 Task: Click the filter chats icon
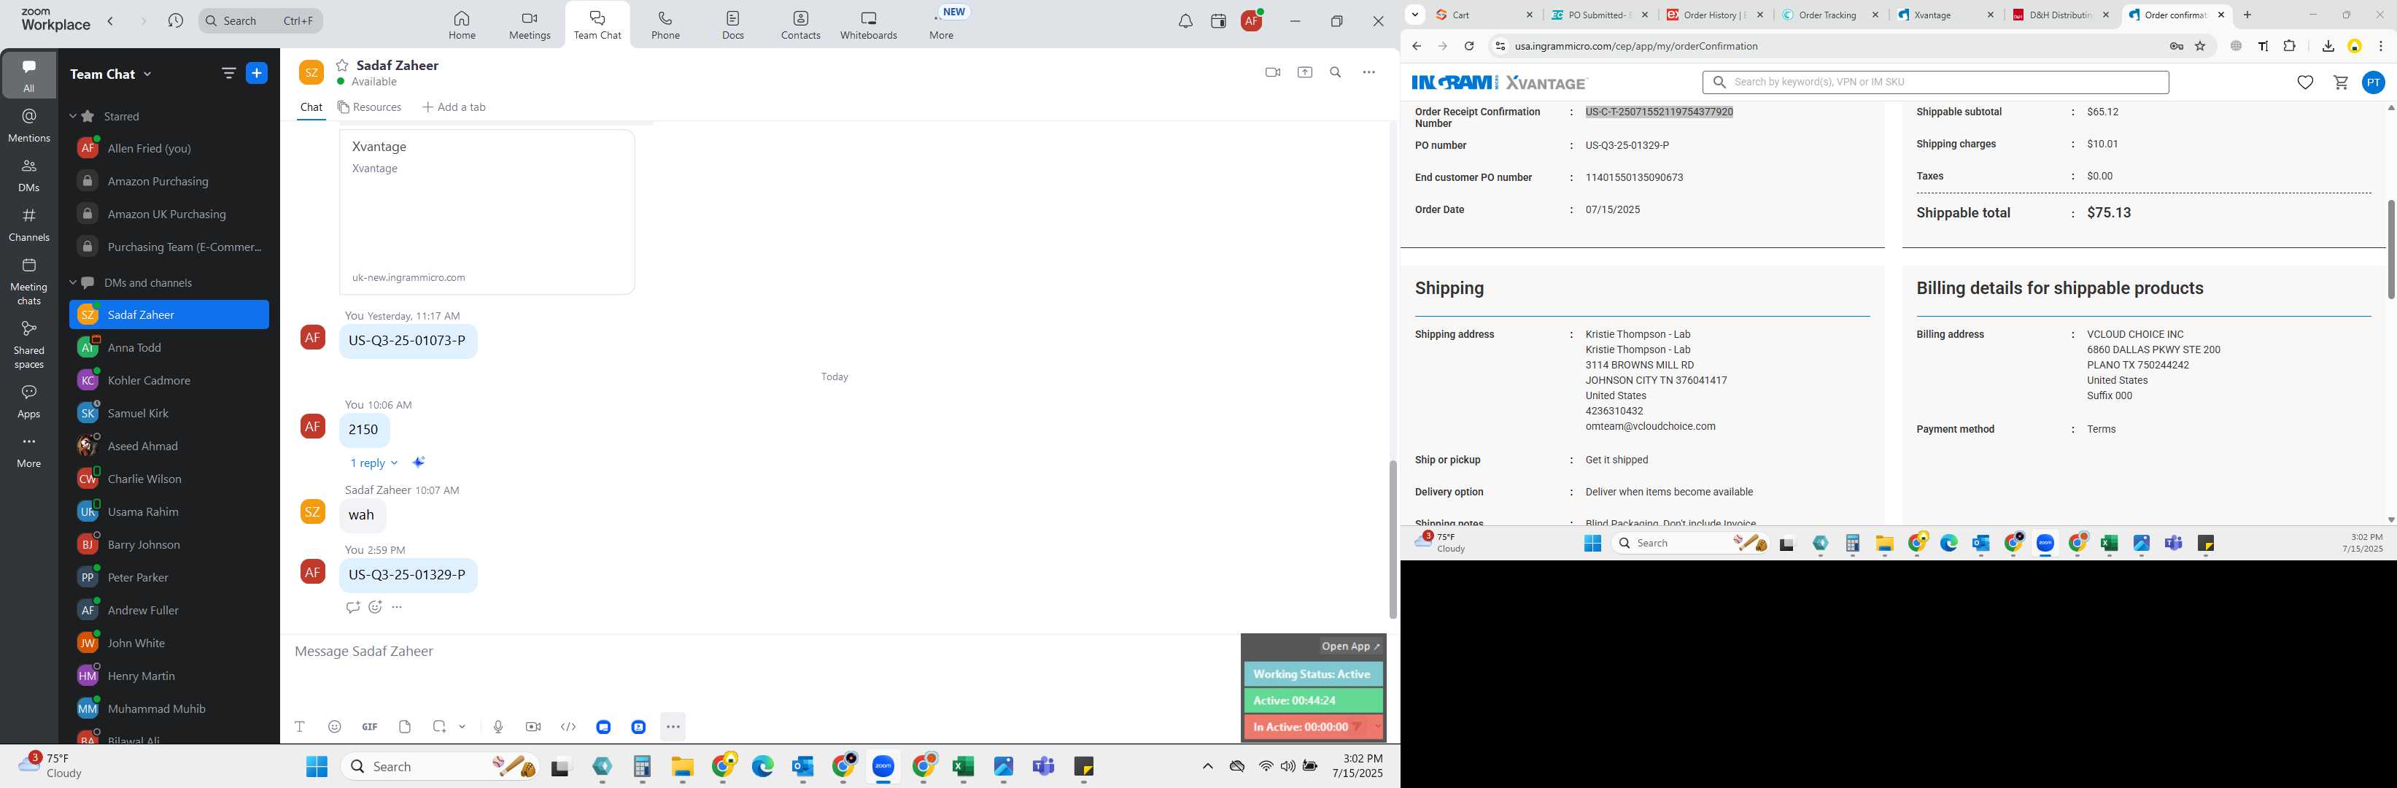coord(228,74)
